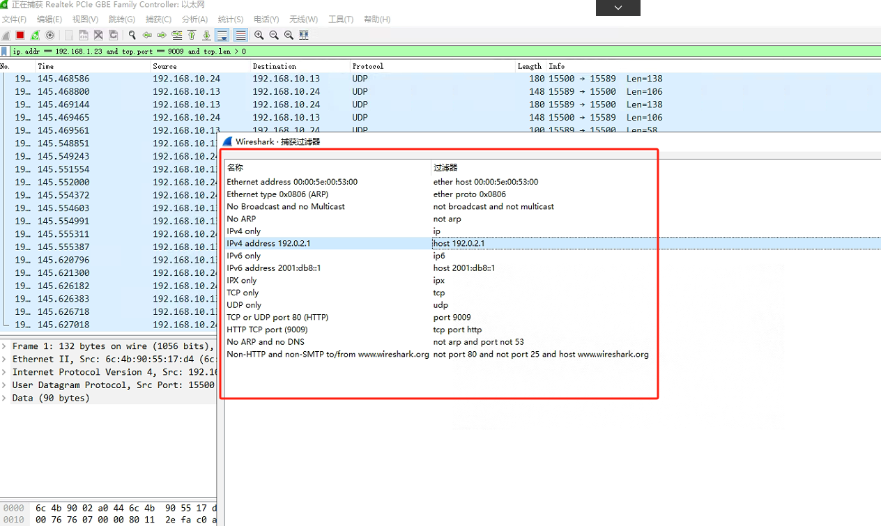Viewport: 881px width, 526px height.
Task: Sort by the Protocol column header
Action: (432, 66)
